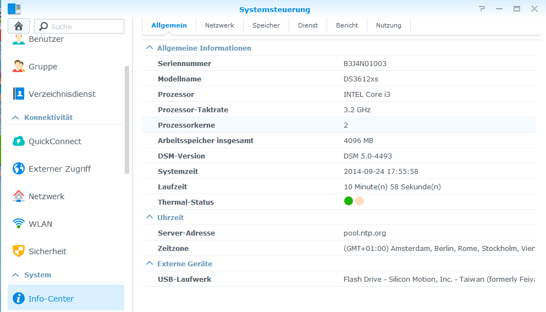Open the WLAN wifi icon
Image resolution: width=546 pixels, height=312 pixels.
pyautogui.click(x=19, y=224)
